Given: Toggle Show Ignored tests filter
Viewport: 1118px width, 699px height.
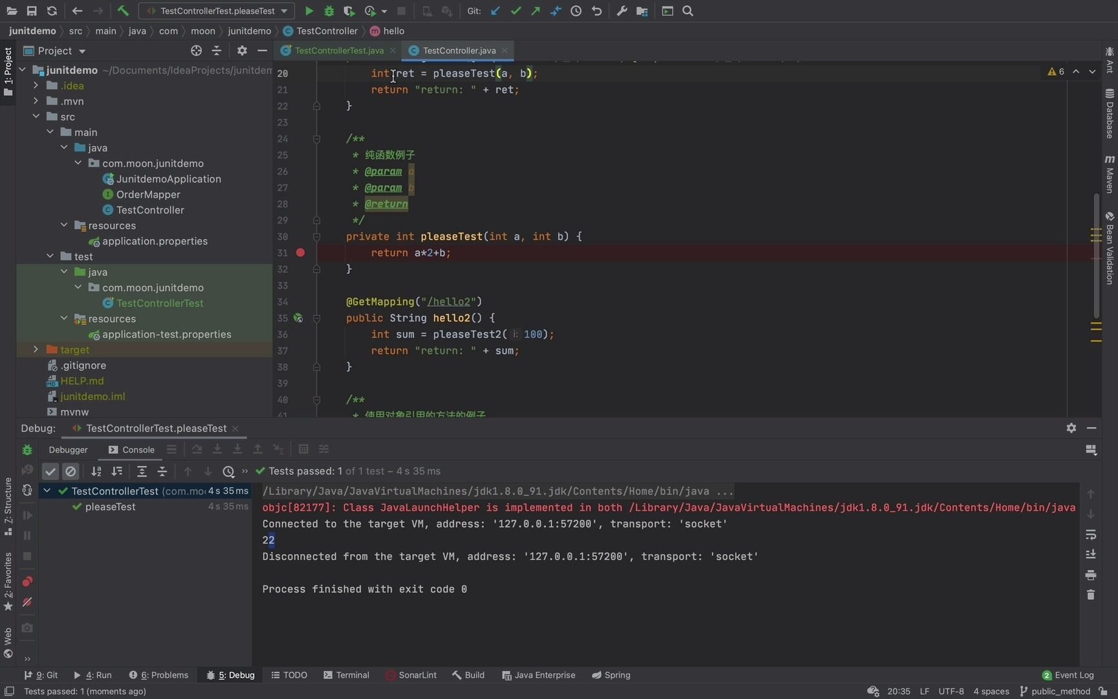Looking at the screenshot, I should tap(71, 471).
